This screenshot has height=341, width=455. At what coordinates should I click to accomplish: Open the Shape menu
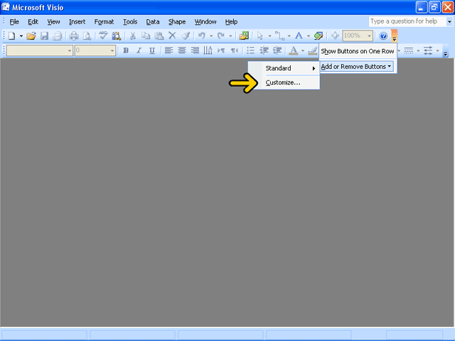(177, 22)
